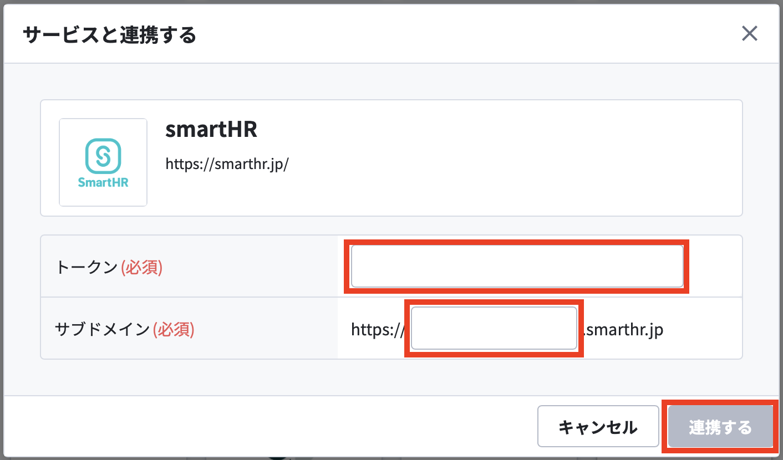Click the teal S symbol in the logo
783x460 pixels.
(x=103, y=155)
